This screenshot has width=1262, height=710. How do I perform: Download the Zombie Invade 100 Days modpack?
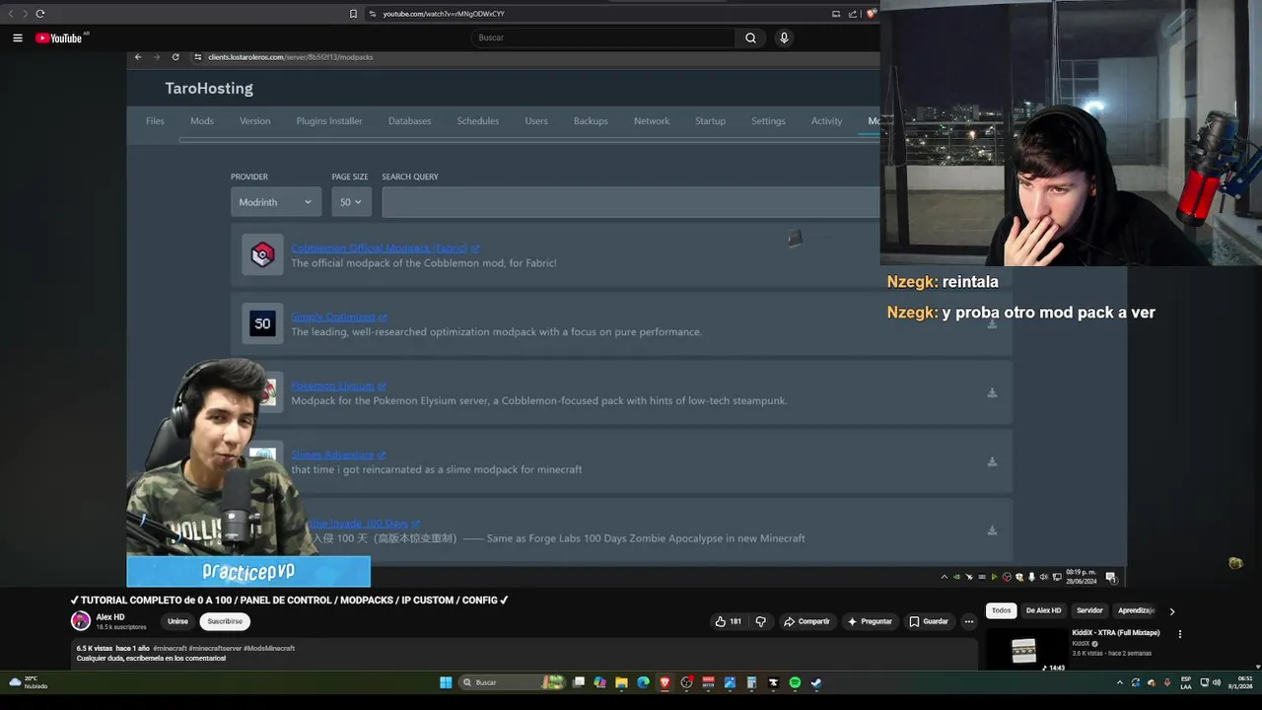[x=992, y=531]
